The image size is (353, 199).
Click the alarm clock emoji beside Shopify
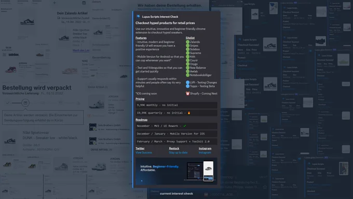point(187,94)
